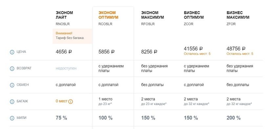Click the 4656 ₽ price

[x=64, y=52]
